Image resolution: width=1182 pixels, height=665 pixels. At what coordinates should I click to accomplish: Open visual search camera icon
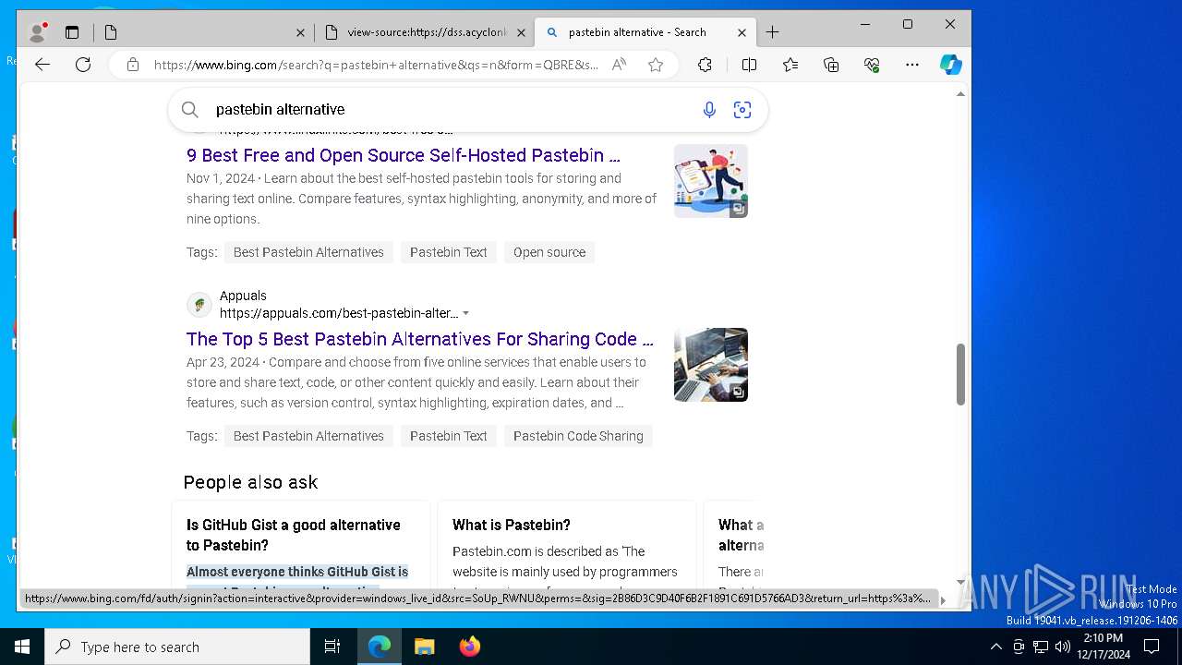click(742, 110)
